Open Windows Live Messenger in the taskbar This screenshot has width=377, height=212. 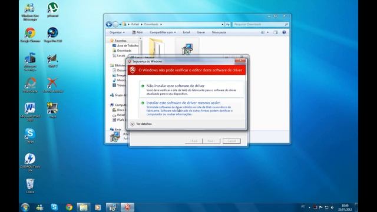(x=39, y=207)
